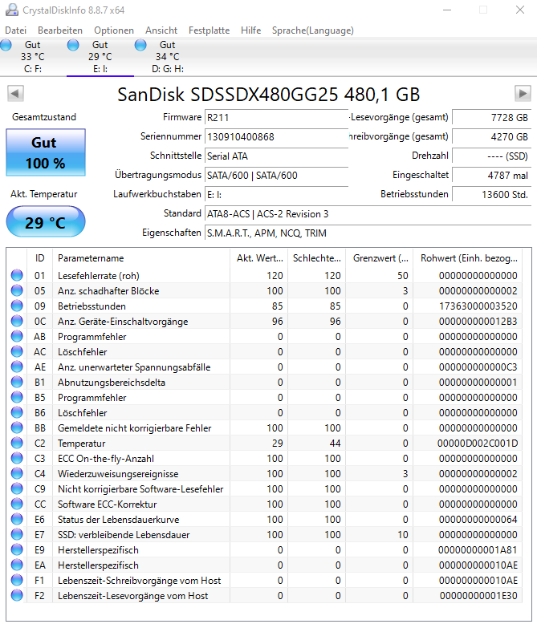Open the Ansicht menu

pyautogui.click(x=161, y=30)
